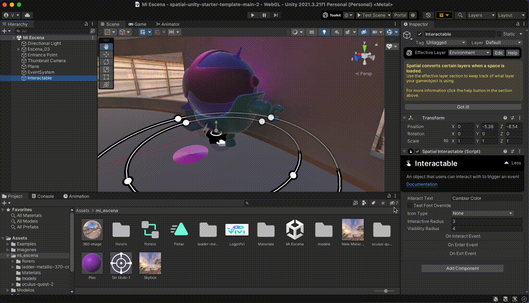Enable the Text Font Override checkbox
The width and height of the screenshot is (529, 303).
tap(410, 206)
